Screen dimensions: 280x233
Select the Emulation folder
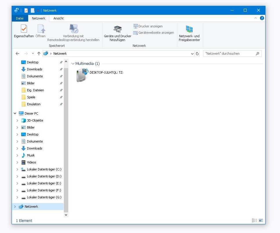coord(34,104)
